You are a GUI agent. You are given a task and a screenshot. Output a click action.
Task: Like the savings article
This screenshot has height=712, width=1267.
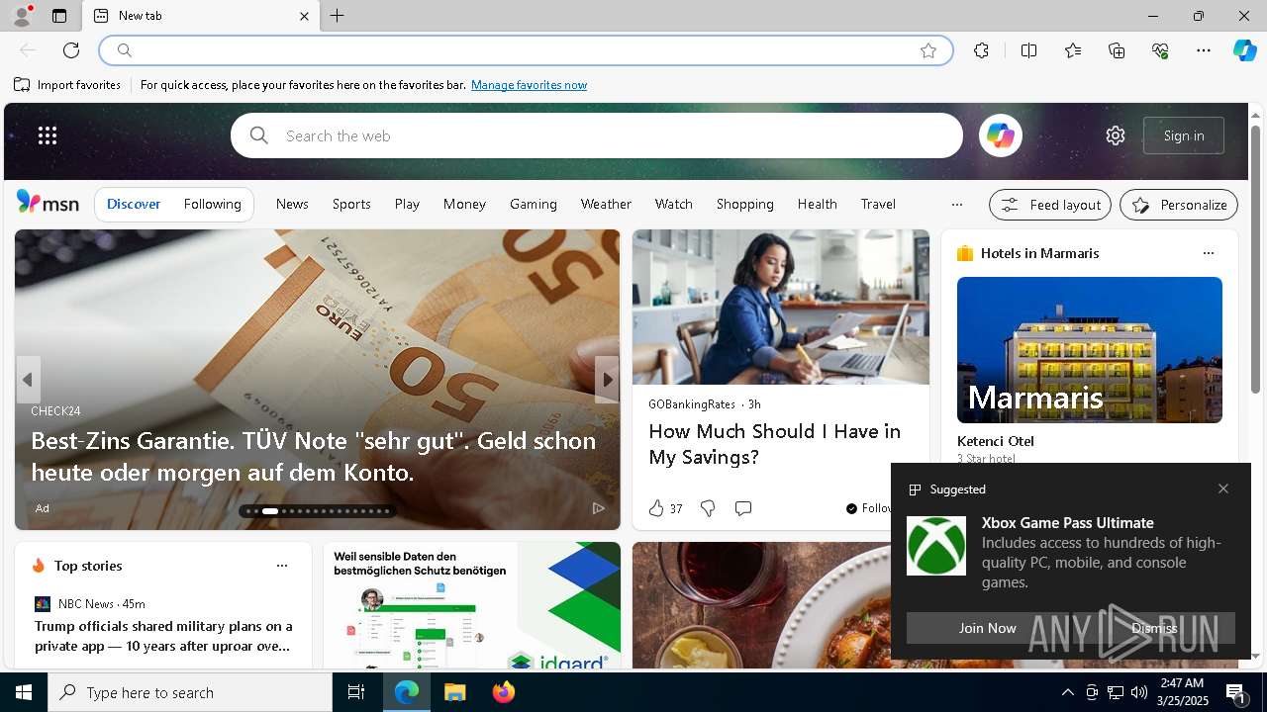[x=656, y=508]
